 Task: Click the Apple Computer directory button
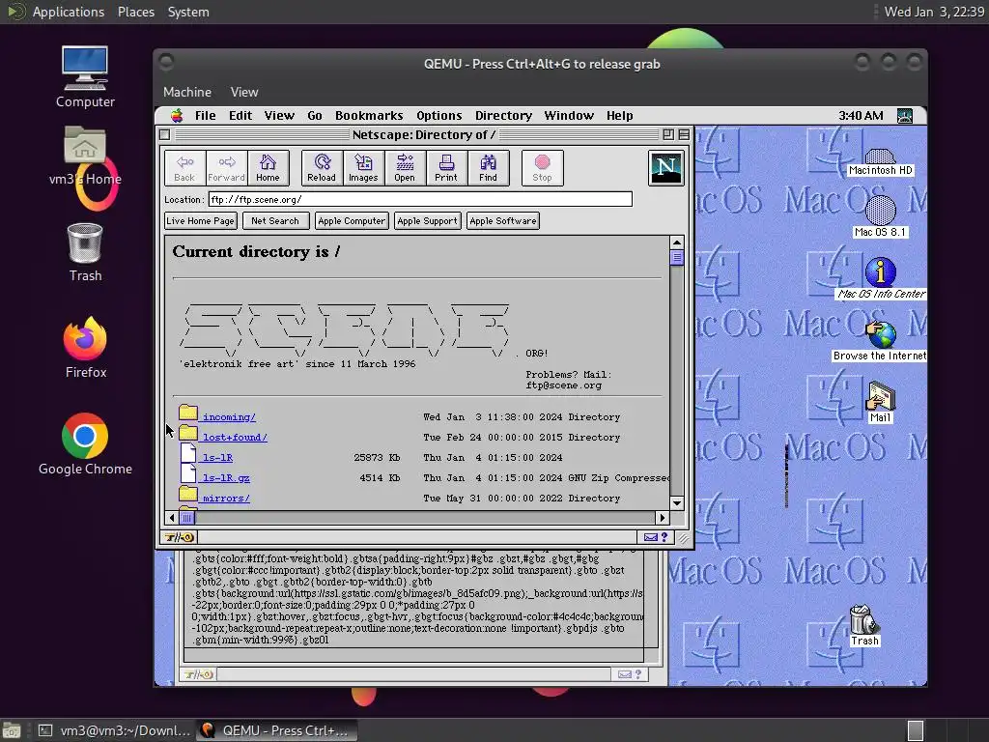click(x=352, y=221)
